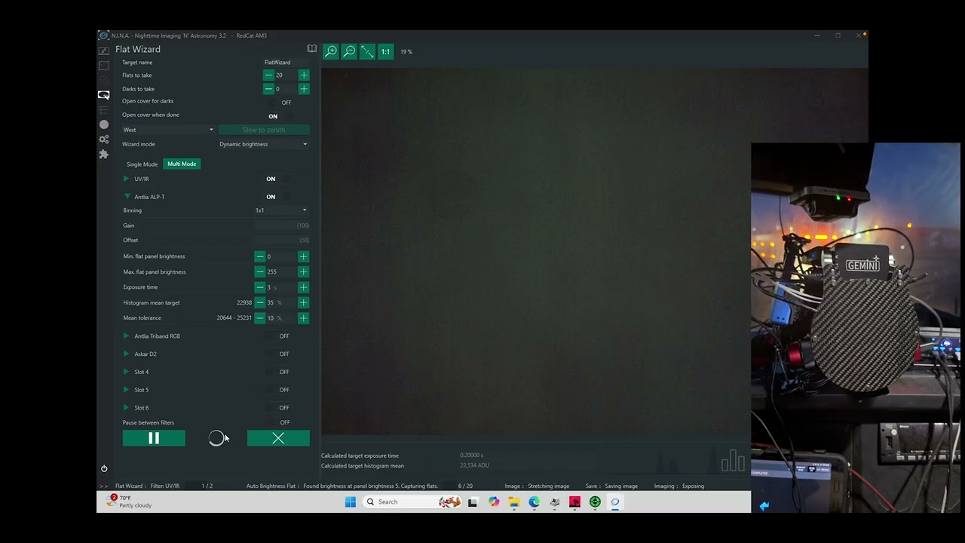Toggle Pause between filters switch

coord(278,422)
